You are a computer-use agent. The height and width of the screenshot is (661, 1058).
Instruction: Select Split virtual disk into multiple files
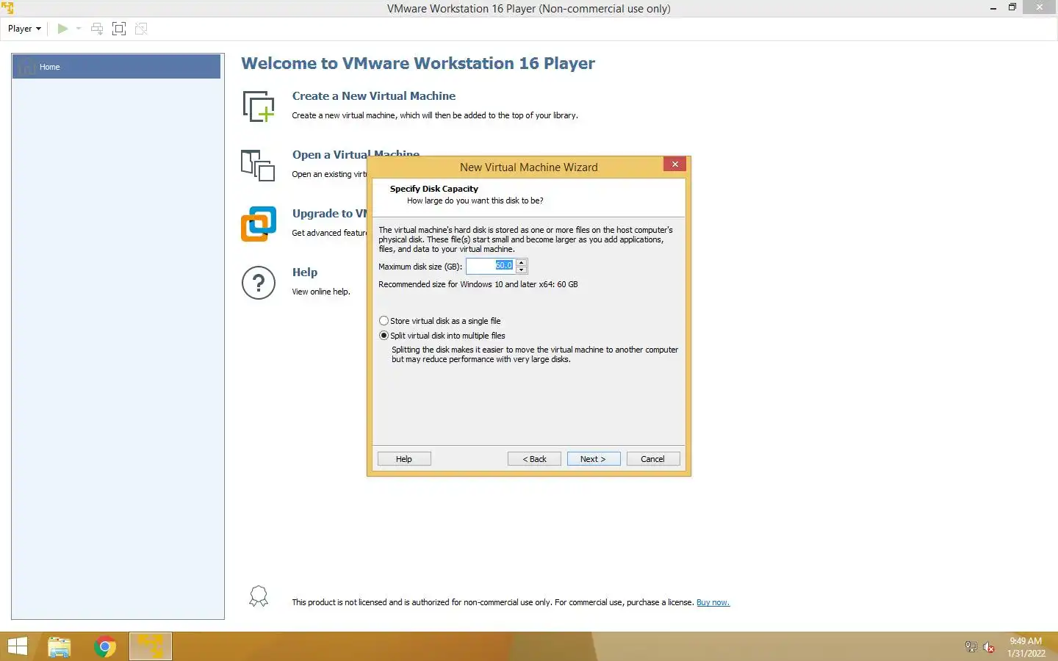click(442, 336)
